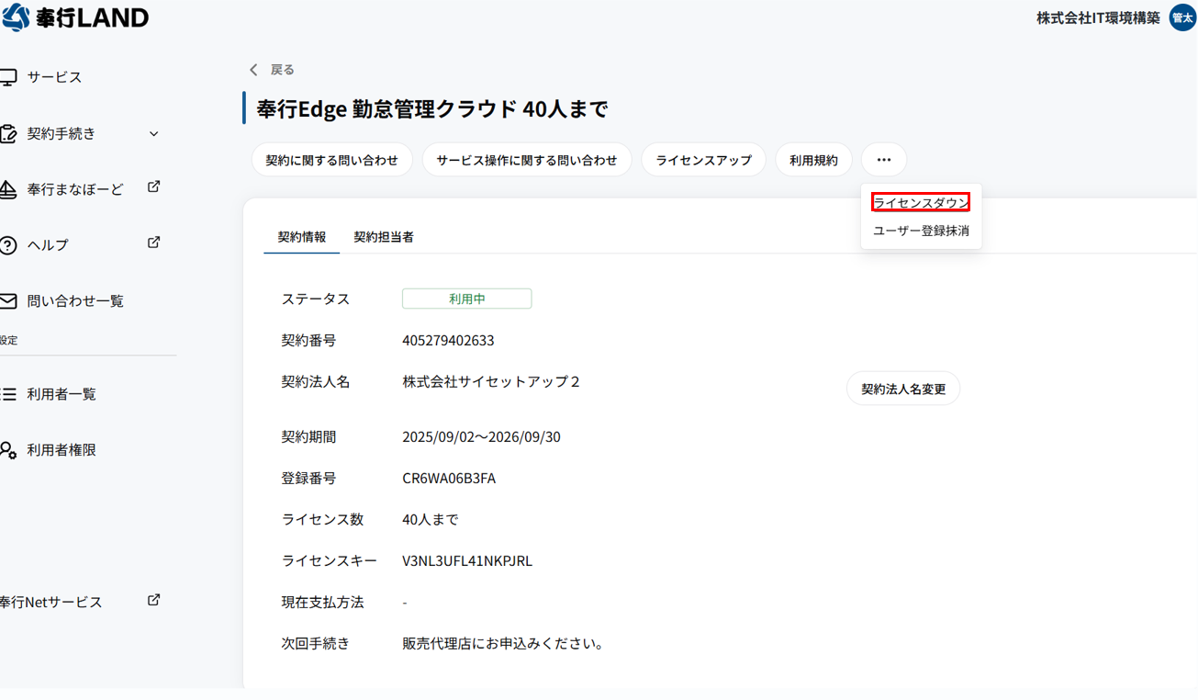This screenshot has width=1198, height=700.
Task: Choose ユーザー登録抹消 from the menu
Action: [x=921, y=231]
